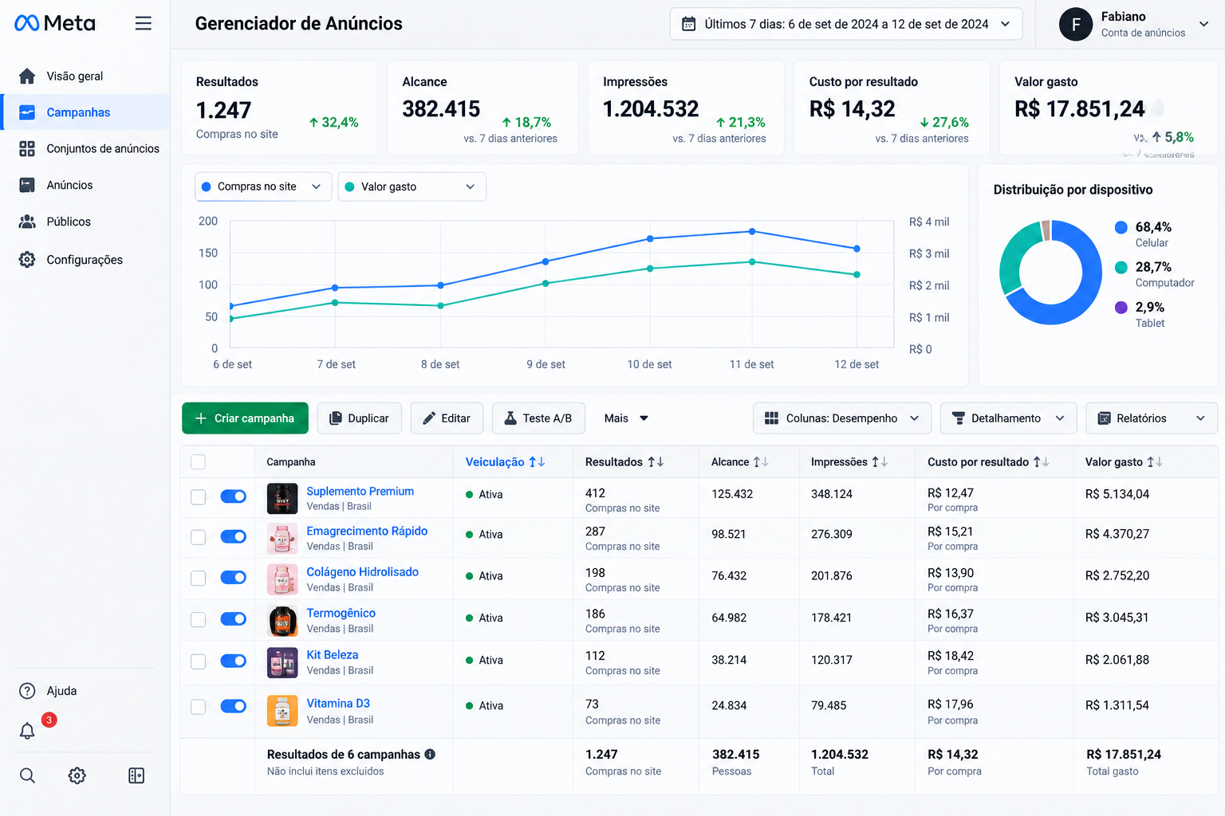Open Conjuntos de anúncios in sidebar
The width and height of the screenshot is (1225, 816).
pos(85,148)
